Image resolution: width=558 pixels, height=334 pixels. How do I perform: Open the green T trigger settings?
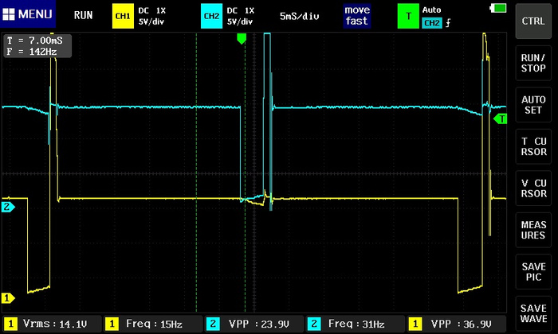point(409,15)
